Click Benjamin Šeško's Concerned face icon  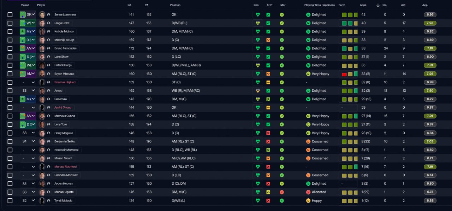coord(308,141)
